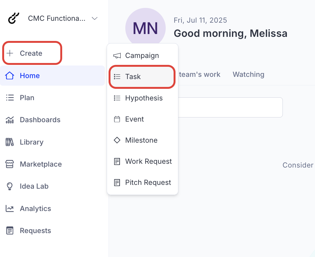Click the Create button with plus sign
The image size is (315, 257).
click(32, 53)
